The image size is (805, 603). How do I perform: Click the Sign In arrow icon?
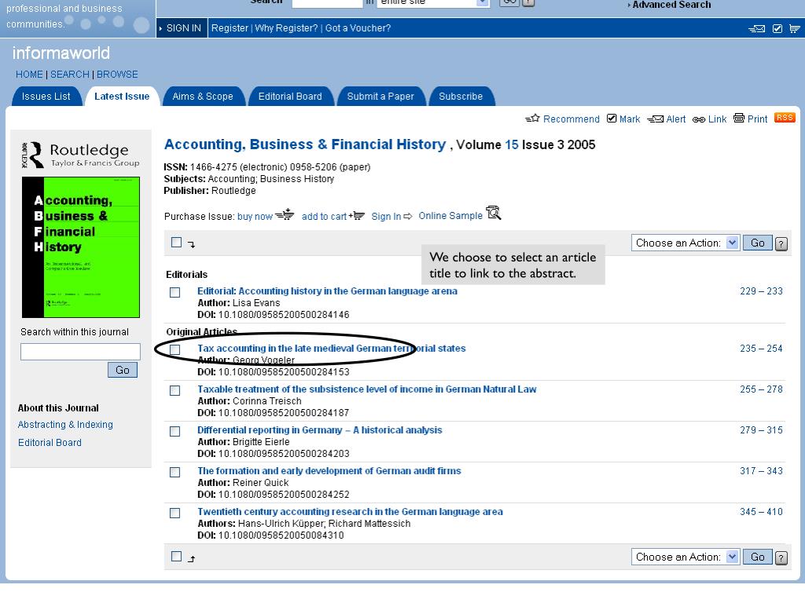click(x=408, y=217)
